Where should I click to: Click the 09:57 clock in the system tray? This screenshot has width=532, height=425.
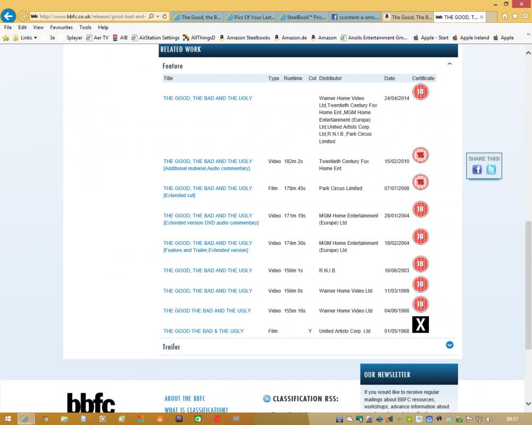click(512, 419)
